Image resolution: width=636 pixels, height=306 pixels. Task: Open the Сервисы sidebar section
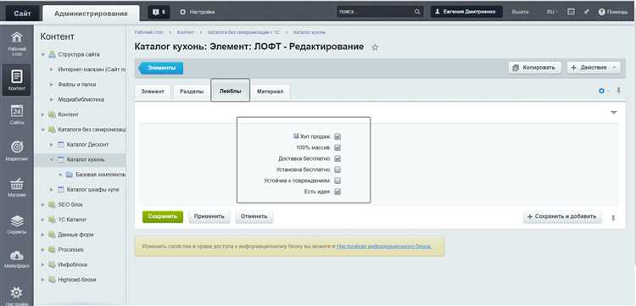click(17, 225)
